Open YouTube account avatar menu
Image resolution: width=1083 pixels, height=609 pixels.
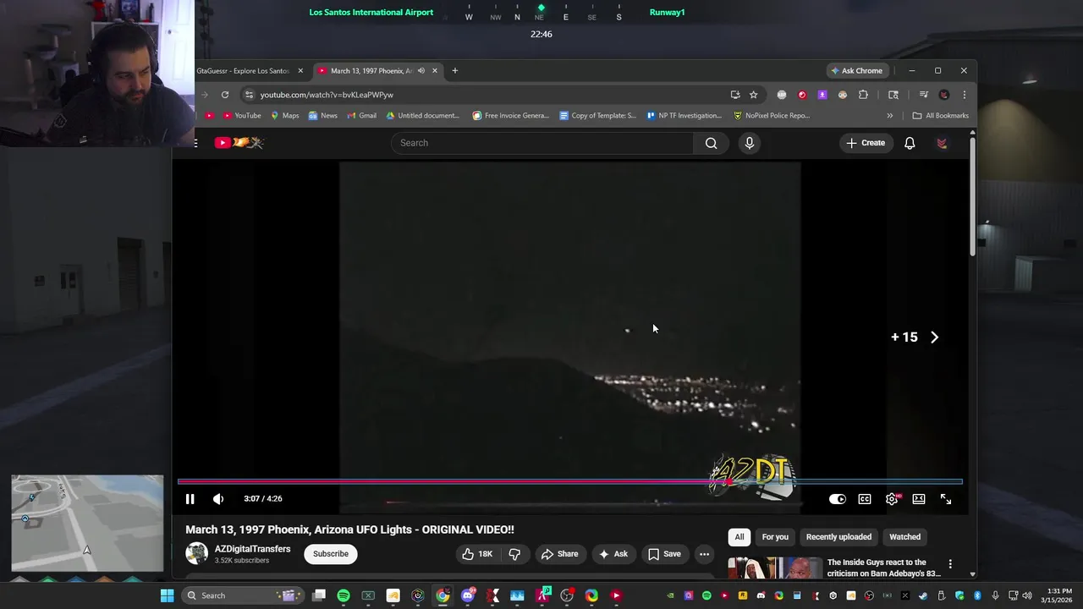tap(942, 143)
